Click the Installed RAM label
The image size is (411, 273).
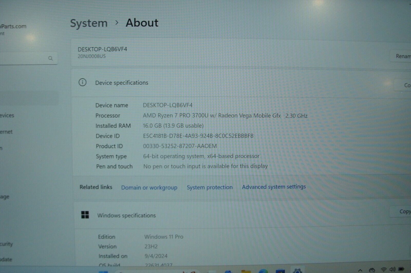[113, 126]
